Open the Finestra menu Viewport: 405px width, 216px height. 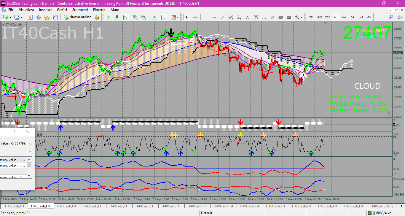pos(99,10)
